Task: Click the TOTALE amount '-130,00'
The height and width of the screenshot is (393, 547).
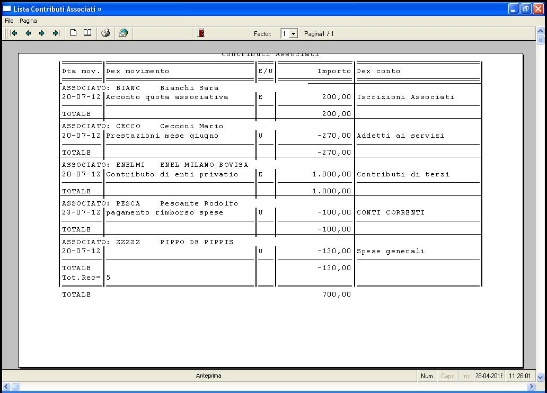Action: pos(334,268)
